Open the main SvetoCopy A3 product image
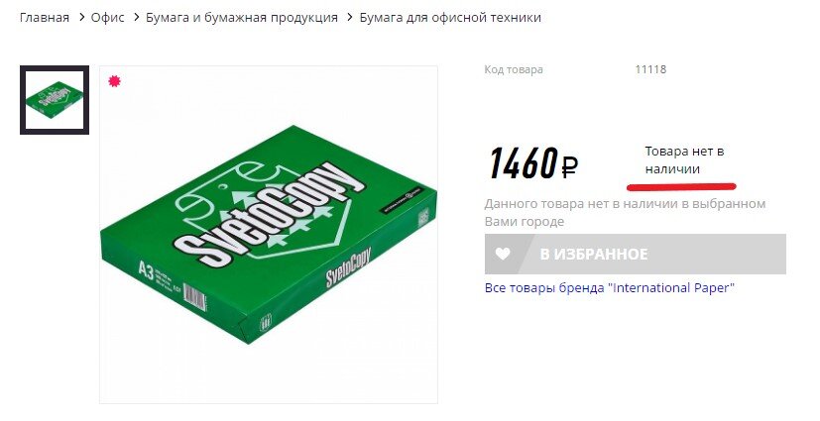 pos(269,235)
